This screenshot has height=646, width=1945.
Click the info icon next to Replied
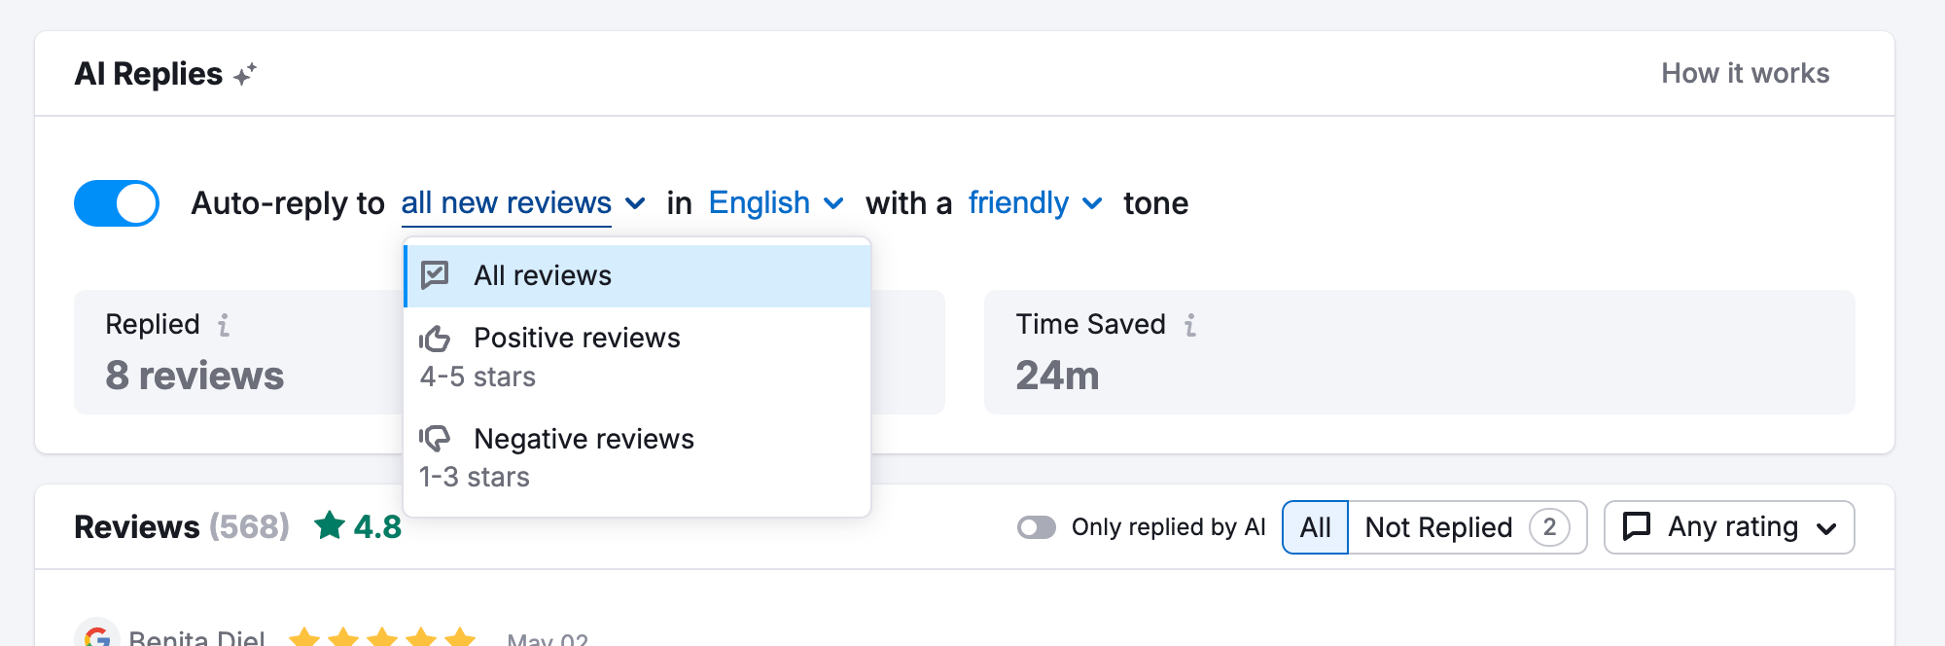224,325
